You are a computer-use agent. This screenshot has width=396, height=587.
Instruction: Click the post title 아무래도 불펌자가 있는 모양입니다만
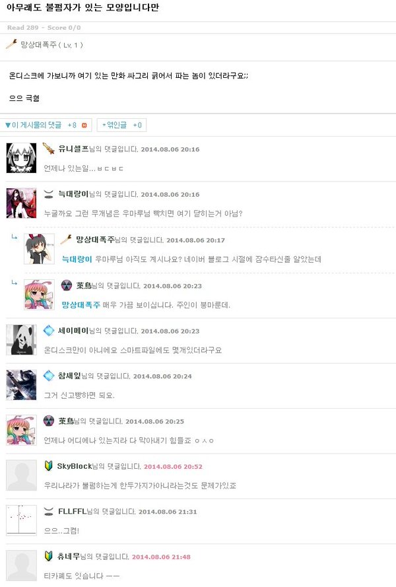coord(82,8)
